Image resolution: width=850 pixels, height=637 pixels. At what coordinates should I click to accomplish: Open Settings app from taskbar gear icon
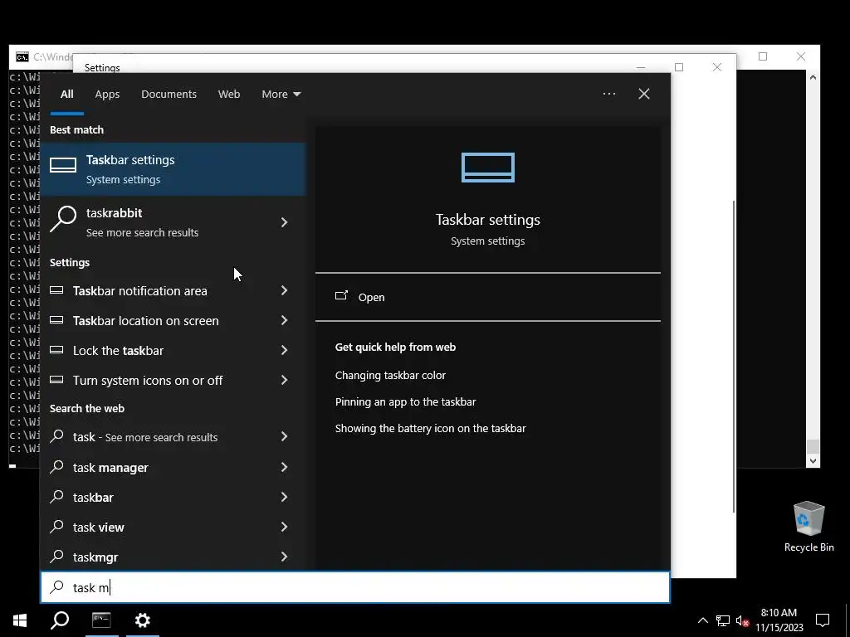click(143, 620)
